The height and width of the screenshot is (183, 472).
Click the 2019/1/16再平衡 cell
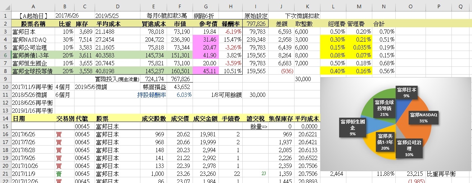[x=33, y=111]
